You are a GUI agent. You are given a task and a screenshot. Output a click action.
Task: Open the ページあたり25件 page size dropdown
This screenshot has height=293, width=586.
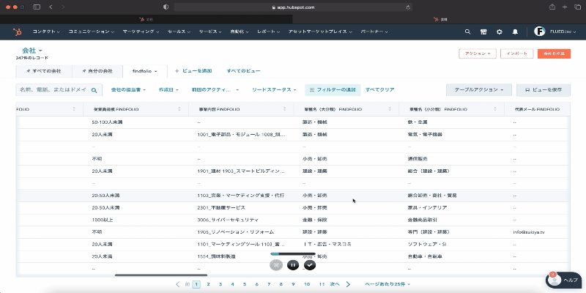(x=387, y=283)
